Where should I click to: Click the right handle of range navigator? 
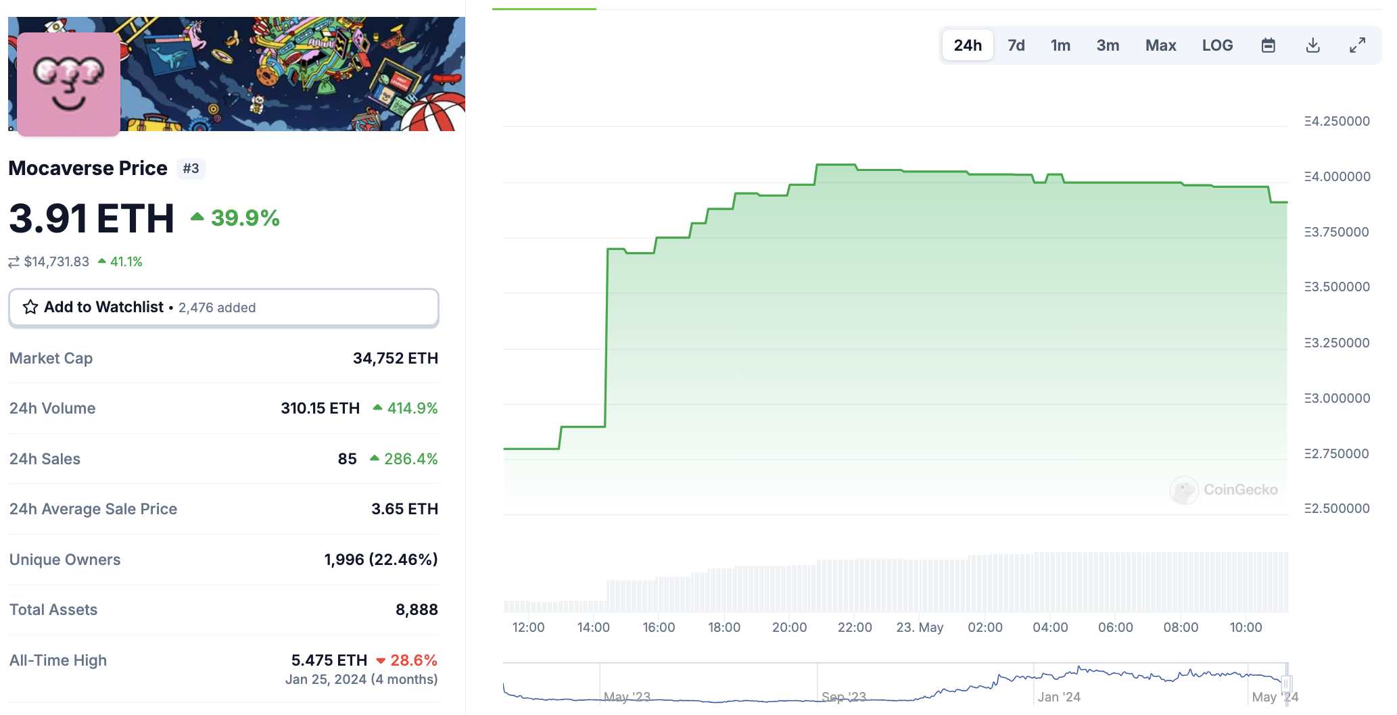click(x=1286, y=684)
